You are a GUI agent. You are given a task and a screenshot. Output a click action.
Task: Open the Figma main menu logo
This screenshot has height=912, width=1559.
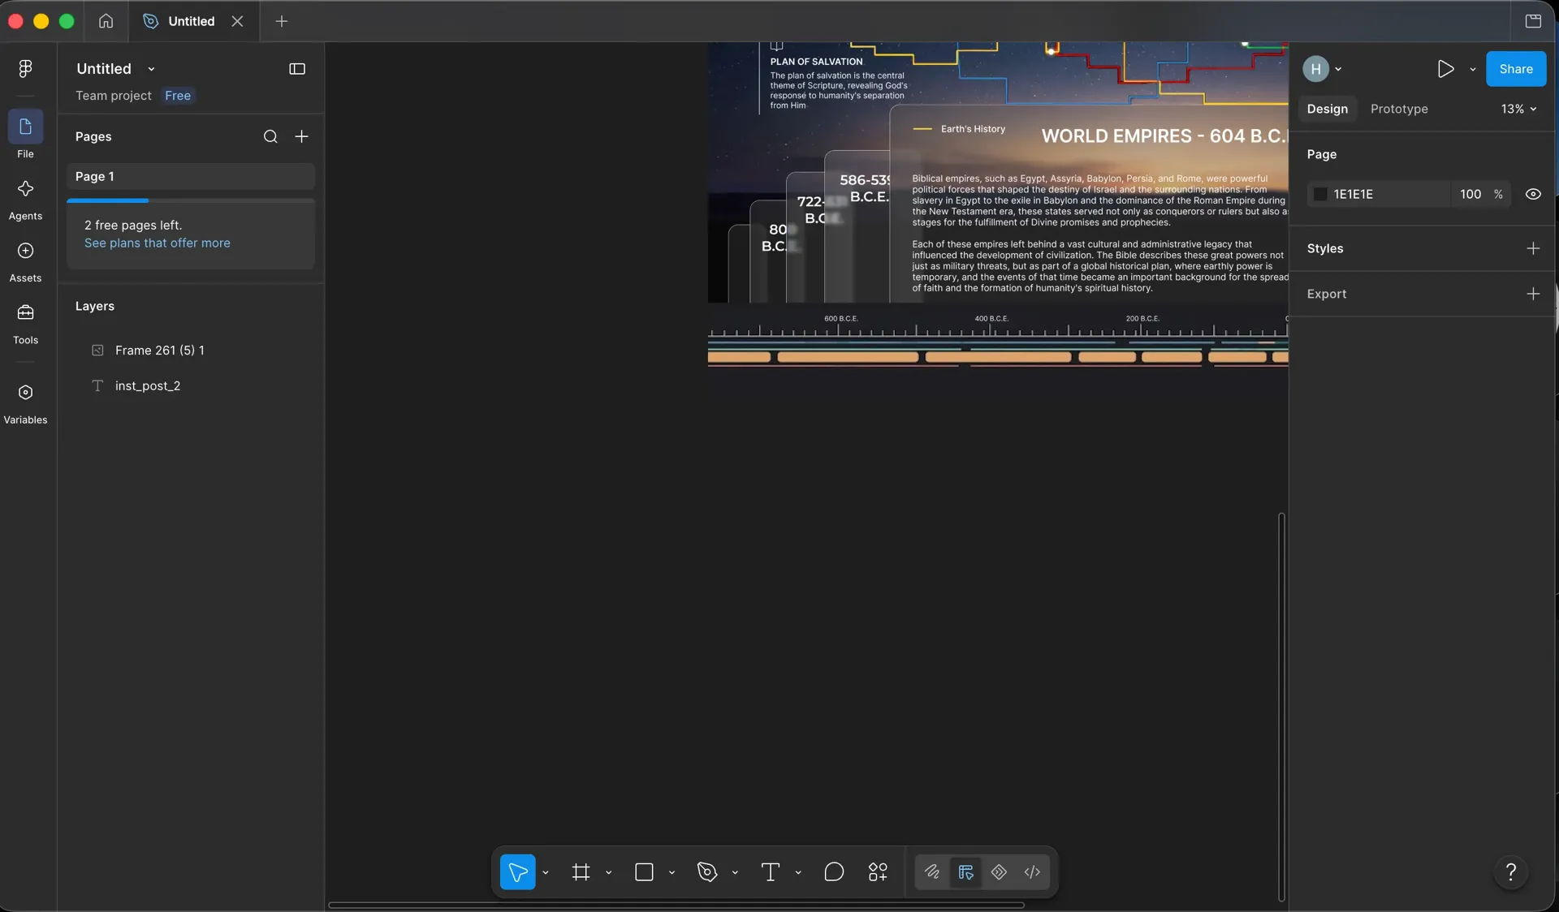pos(25,69)
